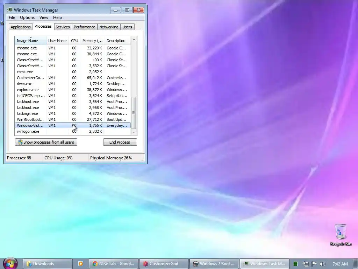Image resolution: width=358 pixels, height=269 pixels.
Task: Click the process list scroll up arrow
Action: tap(134, 40)
